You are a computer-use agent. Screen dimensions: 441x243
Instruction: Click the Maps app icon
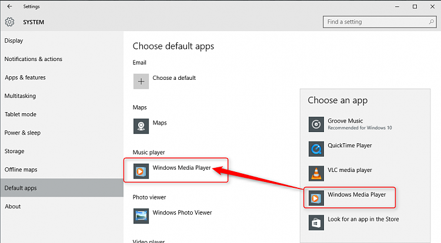click(x=141, y=126)
